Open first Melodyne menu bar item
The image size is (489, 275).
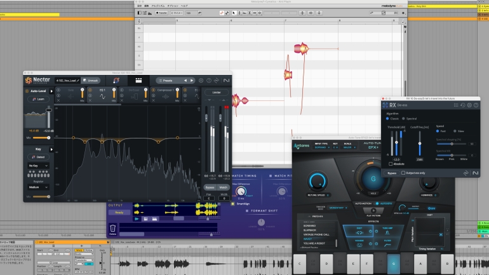pyautogui.click(x=140, y=6)
